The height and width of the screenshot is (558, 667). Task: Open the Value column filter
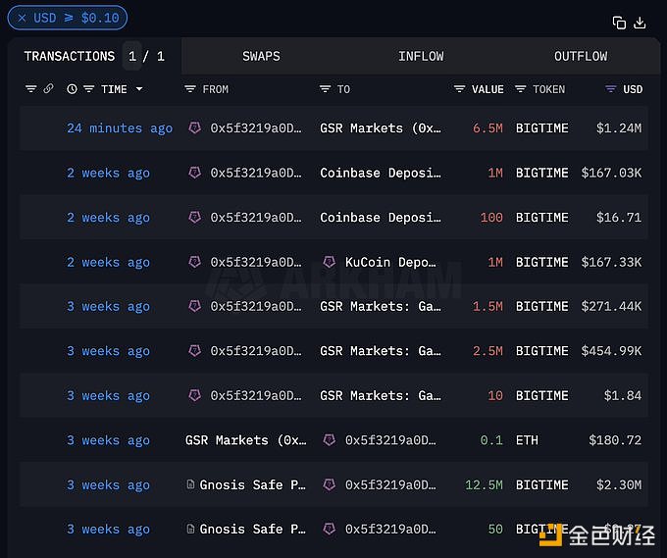pos(459,89)
